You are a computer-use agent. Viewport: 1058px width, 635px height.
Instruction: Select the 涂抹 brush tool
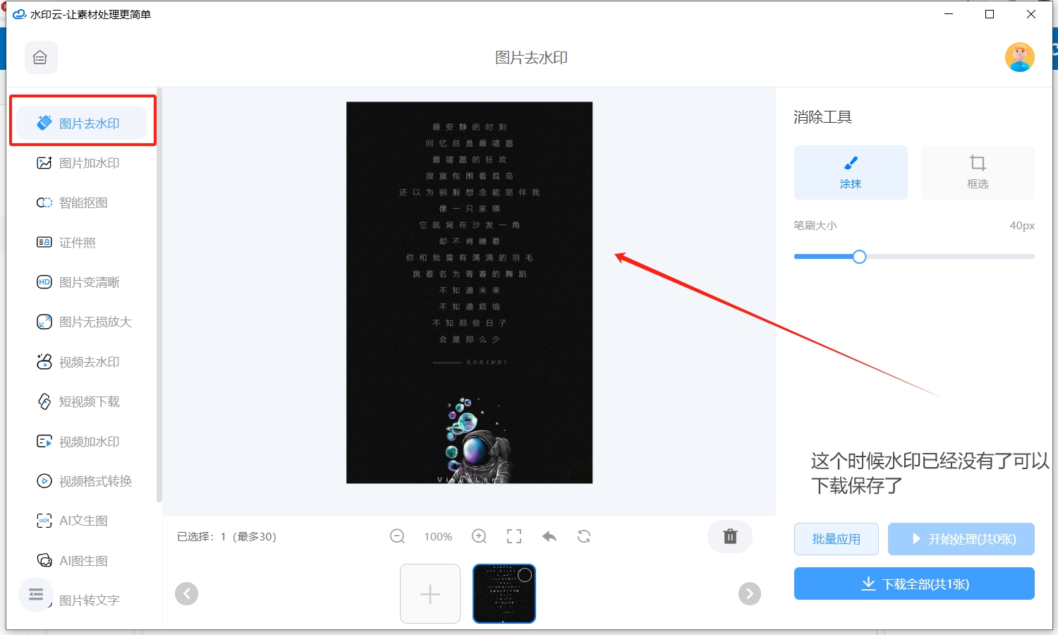click(x=851, y=172)
